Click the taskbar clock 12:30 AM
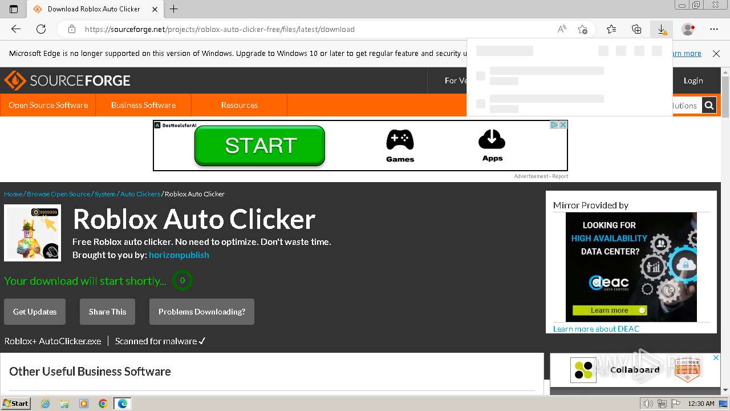 click(x=701, y=404)
